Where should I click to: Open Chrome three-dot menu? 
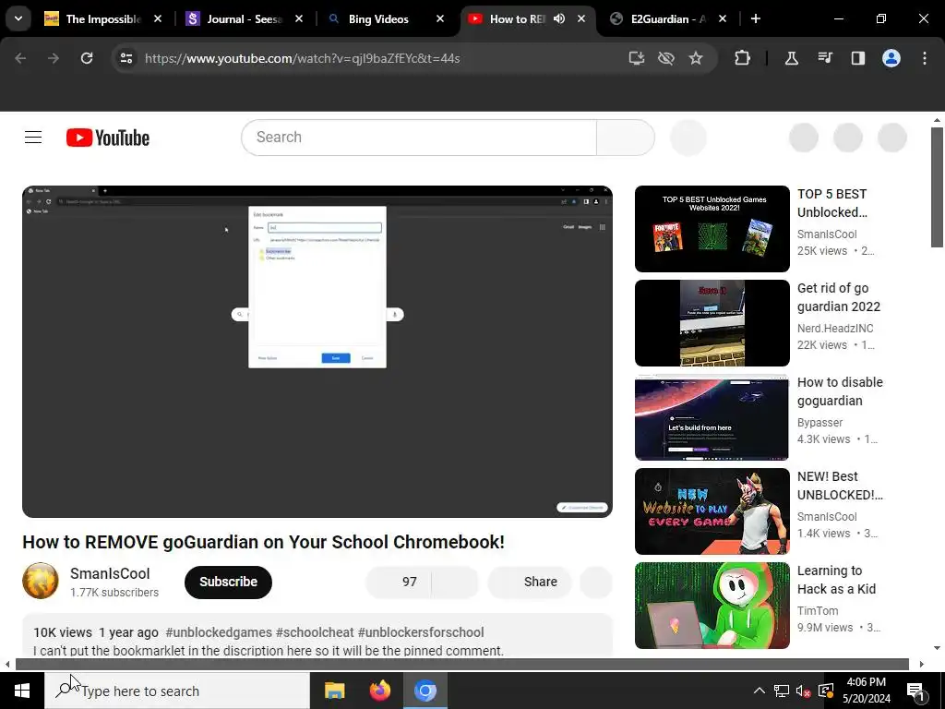(x=925, y=58)
